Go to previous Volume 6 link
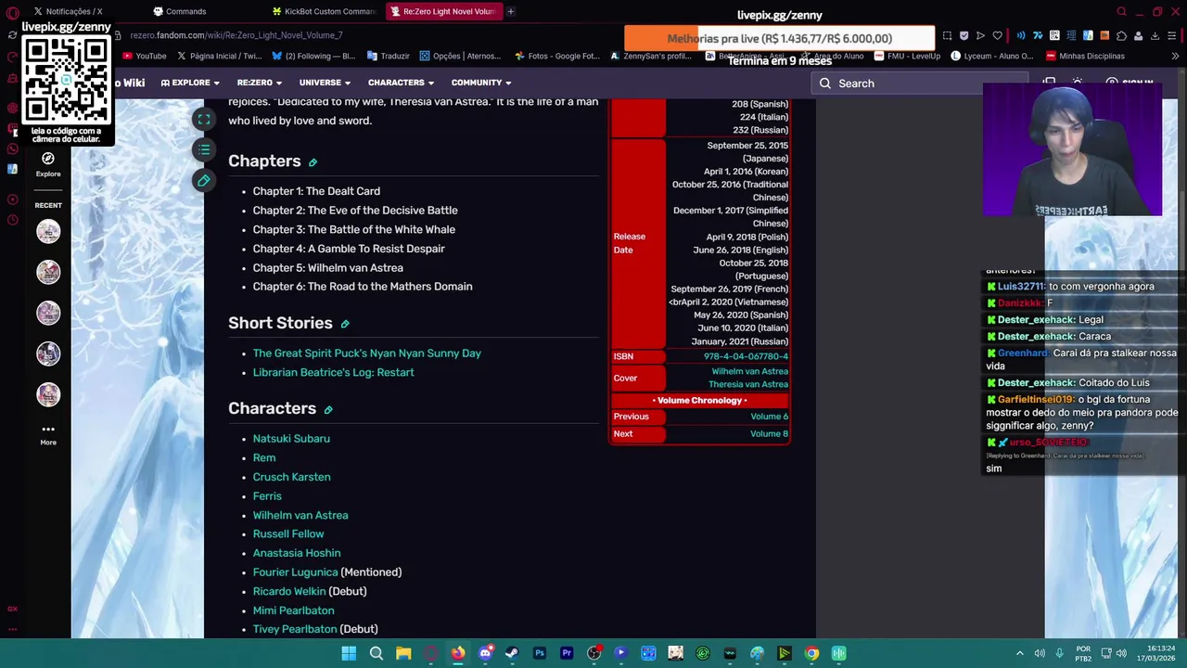The width and height of the screenshot is (1187, 668). tap(769, 417)
